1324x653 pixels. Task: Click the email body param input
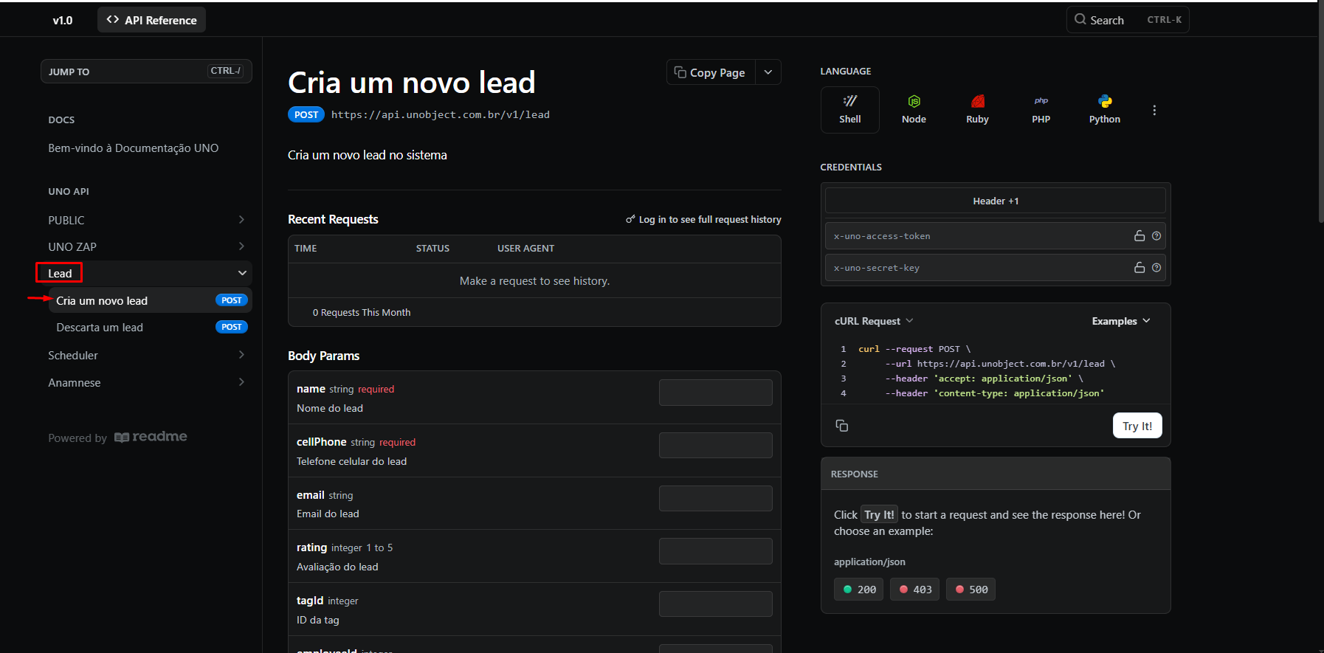(x=716, y=498)
